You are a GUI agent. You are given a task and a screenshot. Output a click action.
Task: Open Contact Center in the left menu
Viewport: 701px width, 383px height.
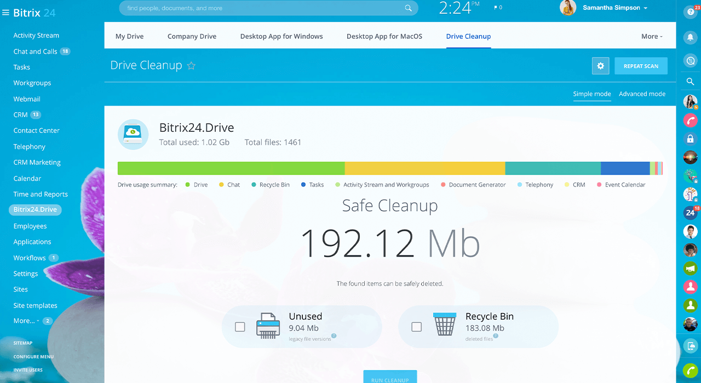tap(37, 131)
